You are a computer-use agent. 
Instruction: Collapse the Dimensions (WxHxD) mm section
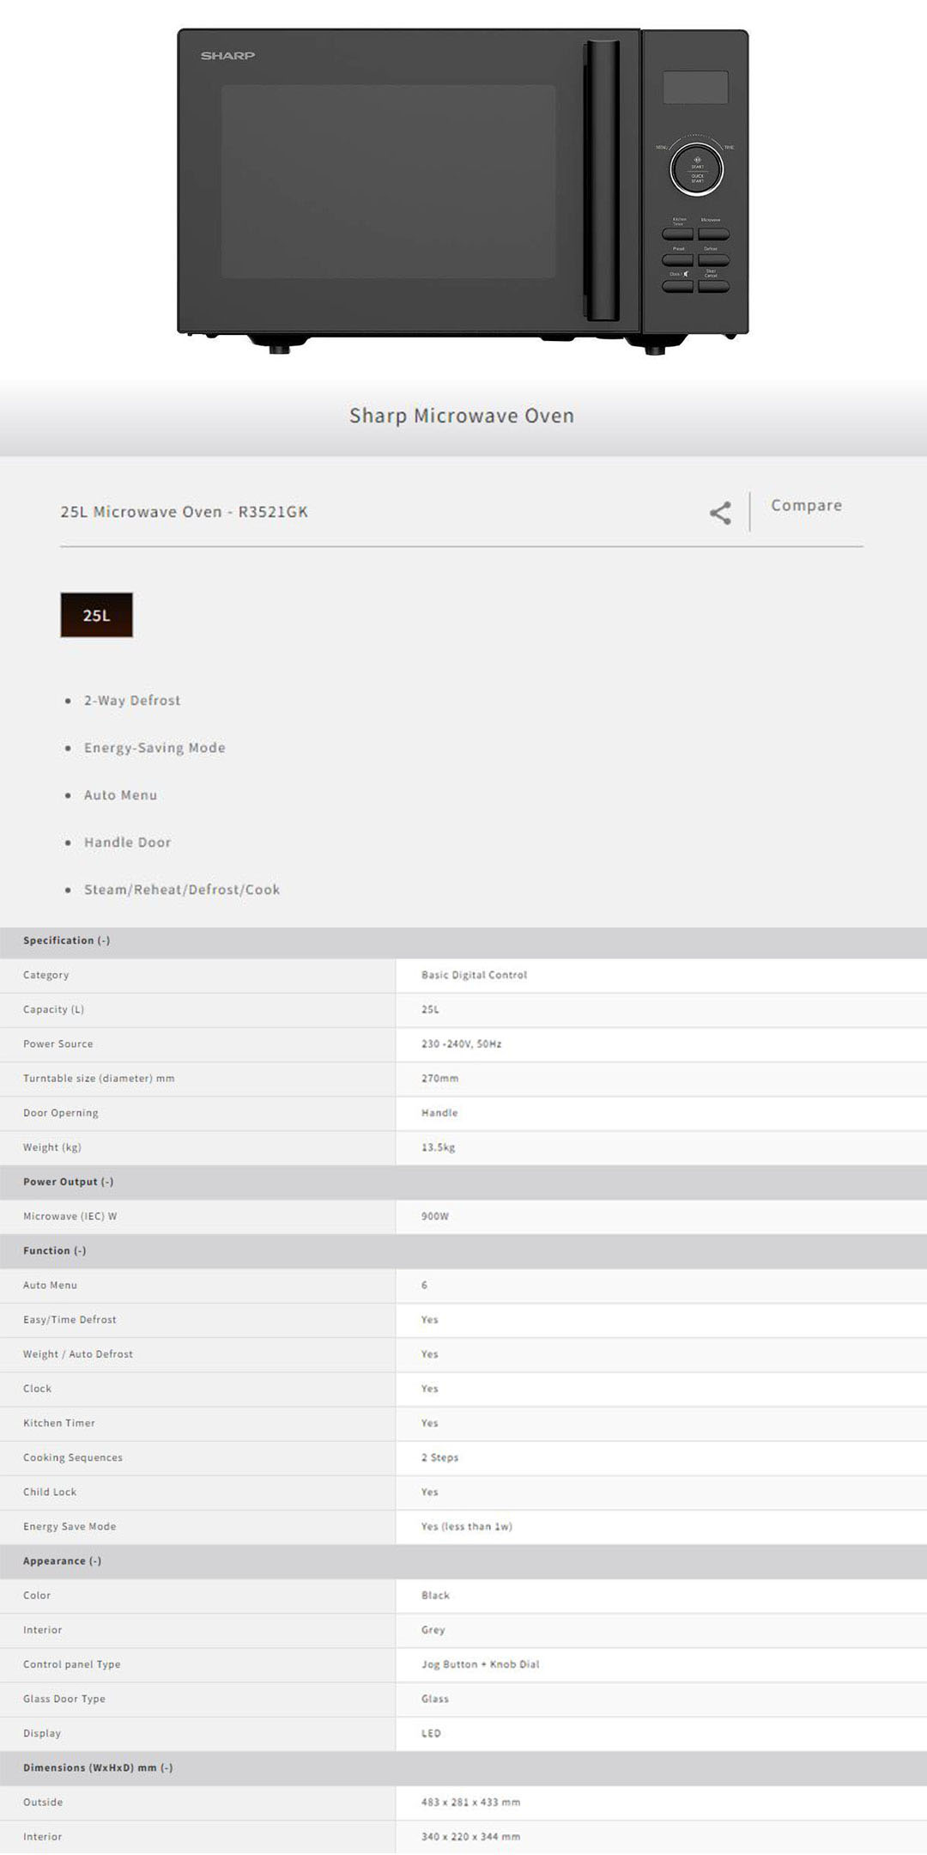point(98,1767)
